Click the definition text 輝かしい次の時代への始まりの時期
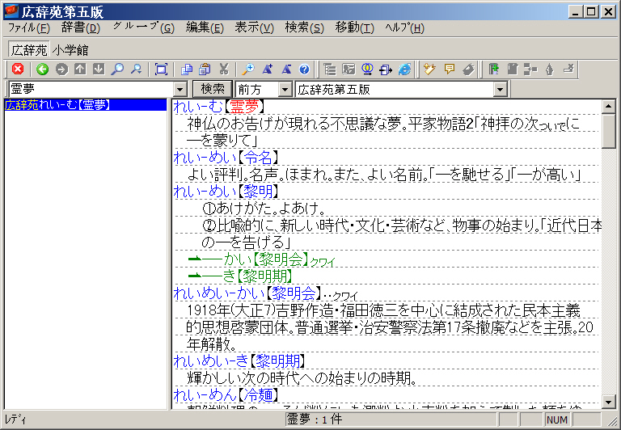The width and height of the screenshot is (621, 430). click(302, 378)
